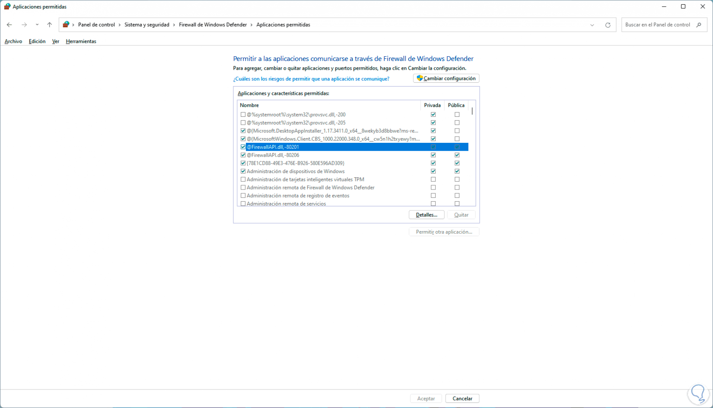Viewport: 713px width, 408px height.
Task: Toggle Privada for Microsoft.DesktopAppInstaller entry
Action: point(433,131)
